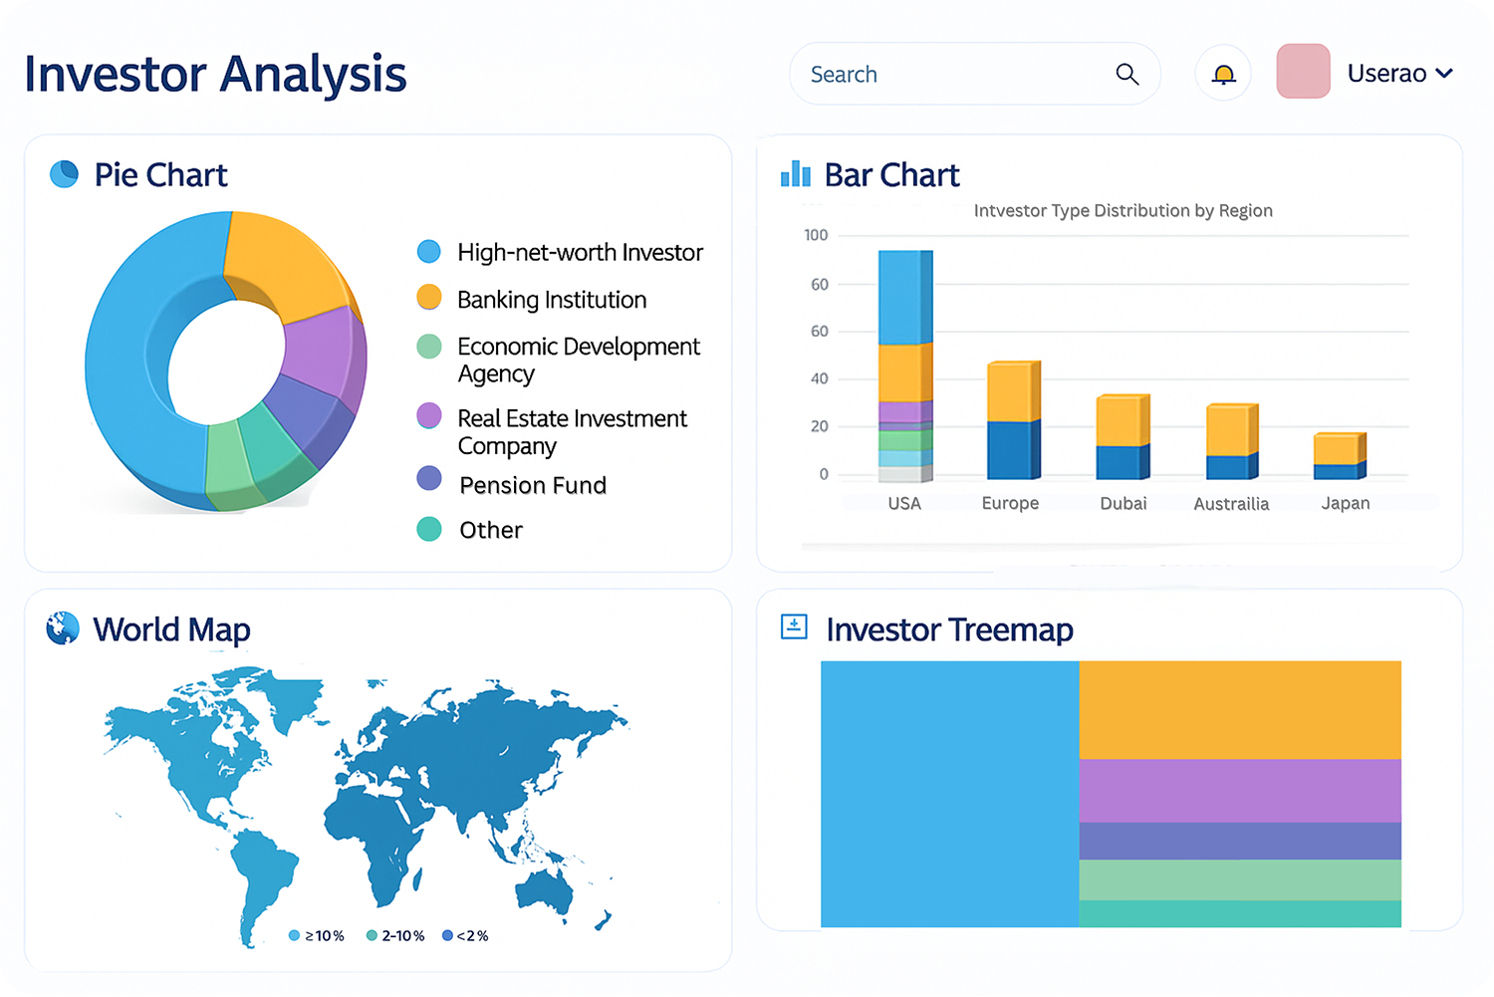Click the Bar Chart panel icon

(x=795, y=173)
